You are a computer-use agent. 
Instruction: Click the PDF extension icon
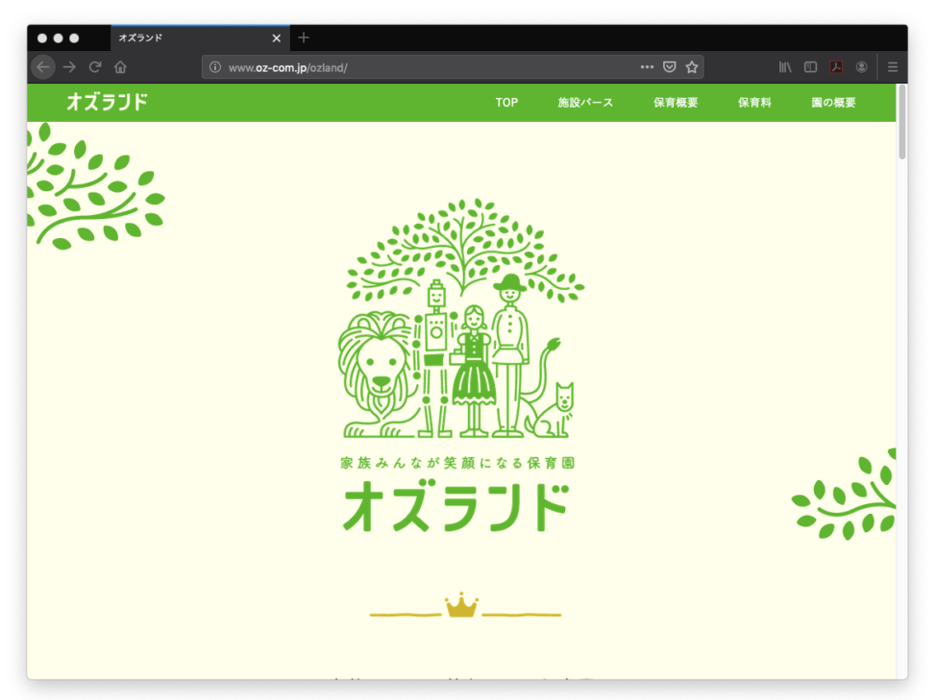click(836, 67)
